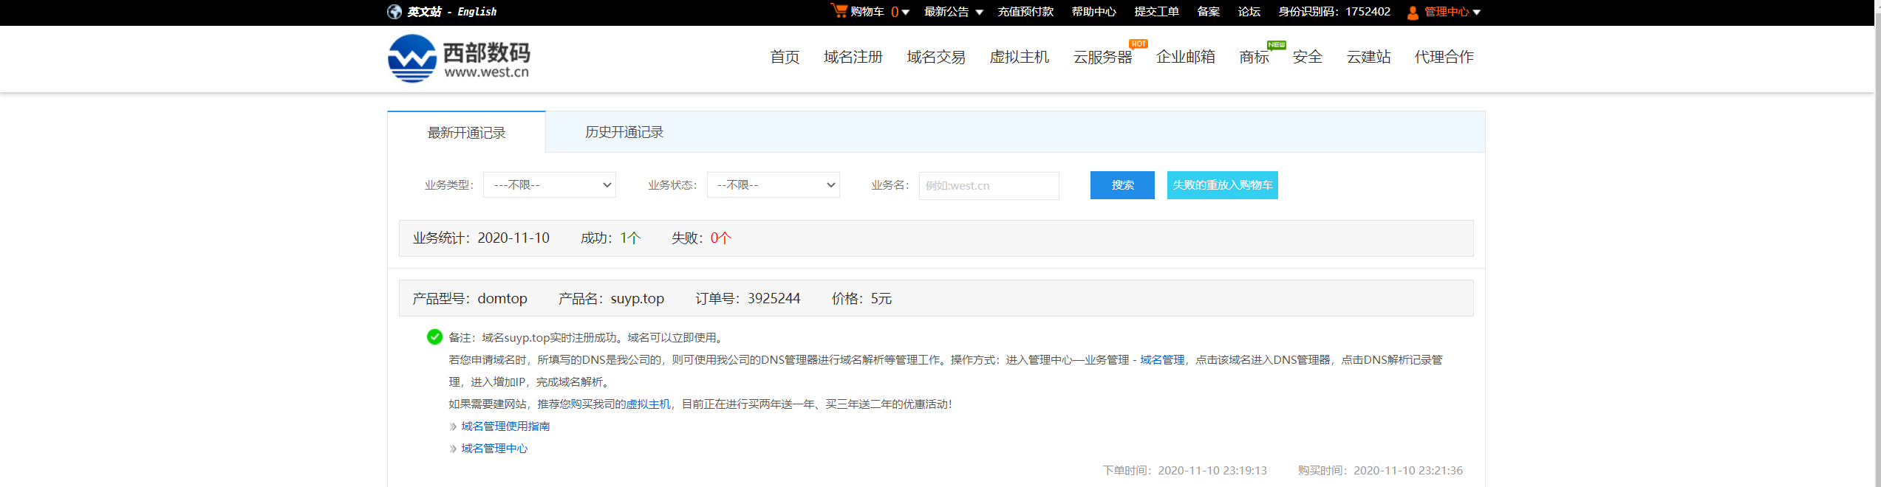
Task: Open the 业务类型 dropdown selector
Action: point(549,185)
